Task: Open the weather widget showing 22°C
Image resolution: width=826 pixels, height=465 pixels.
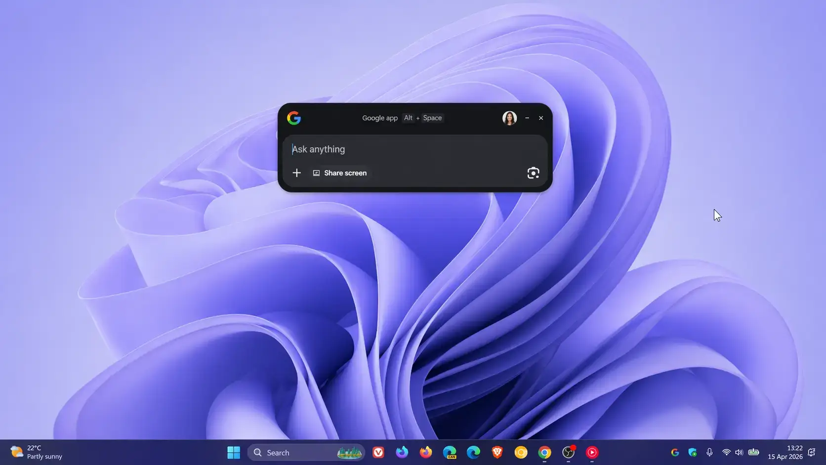Action: point(37,452)
